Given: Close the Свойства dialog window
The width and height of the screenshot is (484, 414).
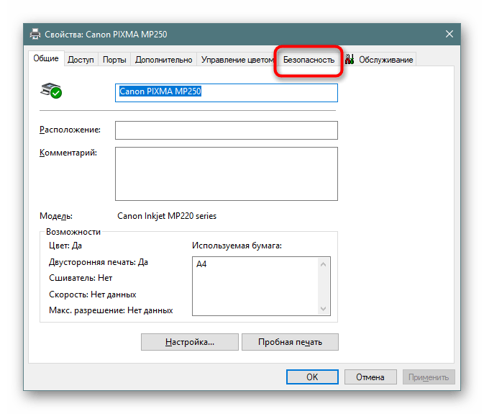Looking at the screenshot, I should [x=449, y=34].
